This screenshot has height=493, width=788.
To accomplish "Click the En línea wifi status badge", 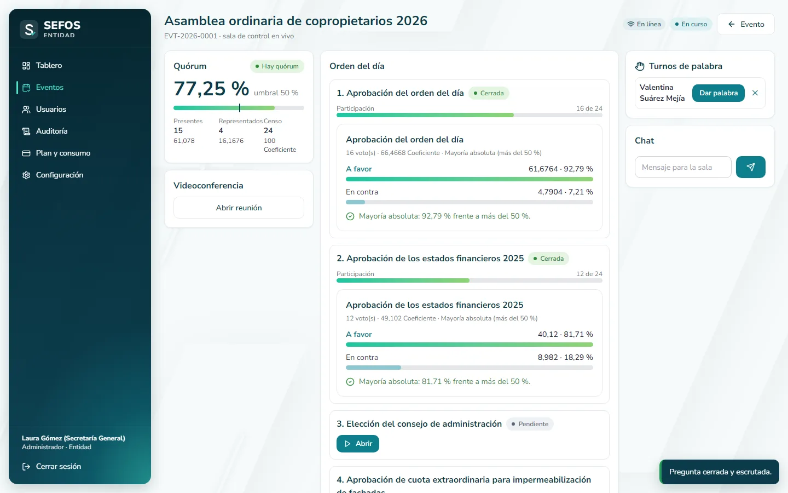I will point(644,24).
